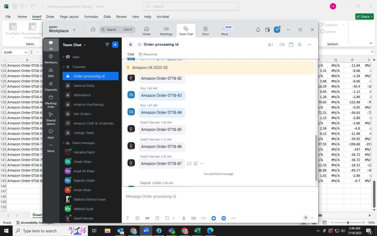The width and height of the screenshot is (377, 236).
Task: Open the Excel File menu
Action: (x=8, y=17)
